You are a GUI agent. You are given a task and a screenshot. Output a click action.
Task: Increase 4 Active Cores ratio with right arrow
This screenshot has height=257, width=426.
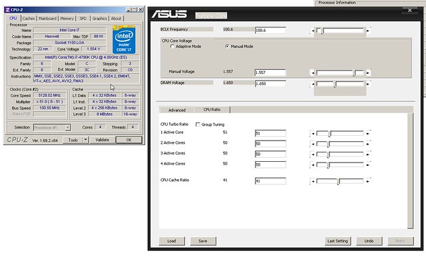(x=368, y=164)
